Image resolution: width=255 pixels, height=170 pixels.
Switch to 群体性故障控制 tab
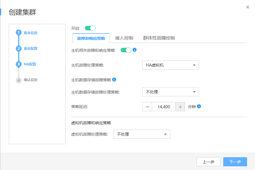159,38
